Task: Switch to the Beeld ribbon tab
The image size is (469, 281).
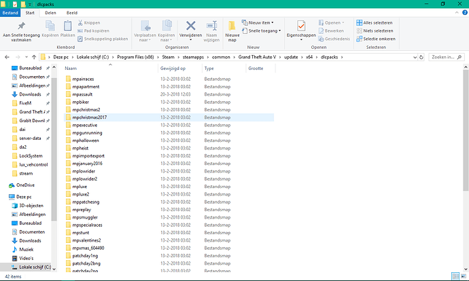Action: click(72, 13)
